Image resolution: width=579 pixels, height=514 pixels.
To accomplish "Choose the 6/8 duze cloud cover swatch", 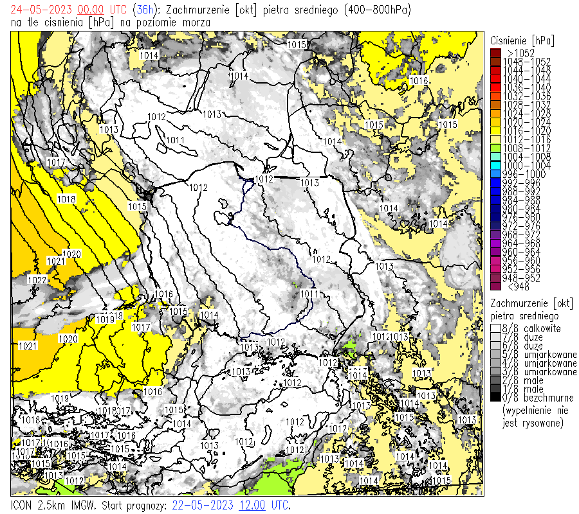I will point(495,346).
